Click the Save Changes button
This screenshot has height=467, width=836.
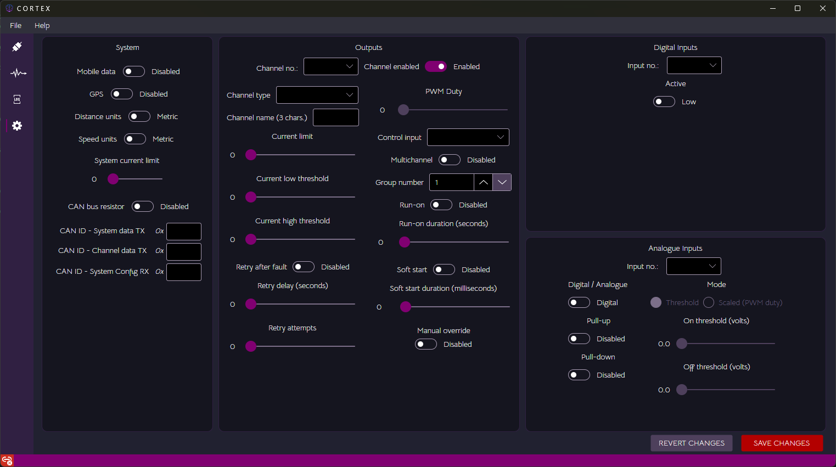(x=782, y=443)
